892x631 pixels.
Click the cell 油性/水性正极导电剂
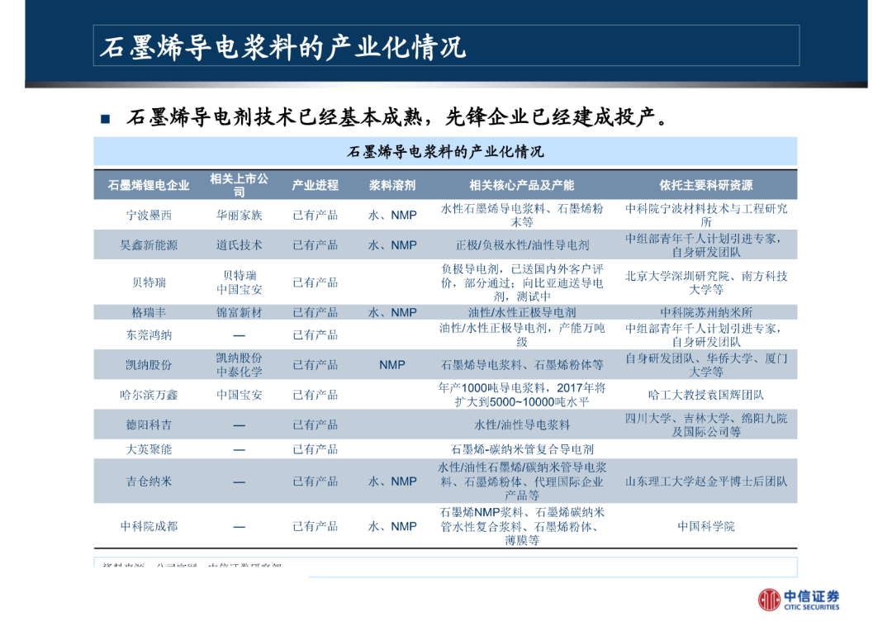[x=522, y=312]
